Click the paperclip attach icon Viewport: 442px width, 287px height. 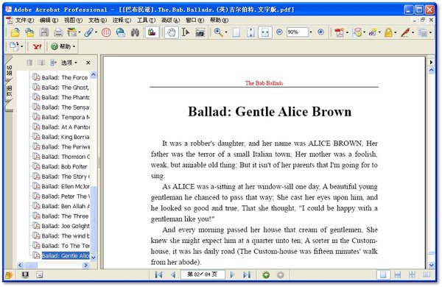point(88,32)
